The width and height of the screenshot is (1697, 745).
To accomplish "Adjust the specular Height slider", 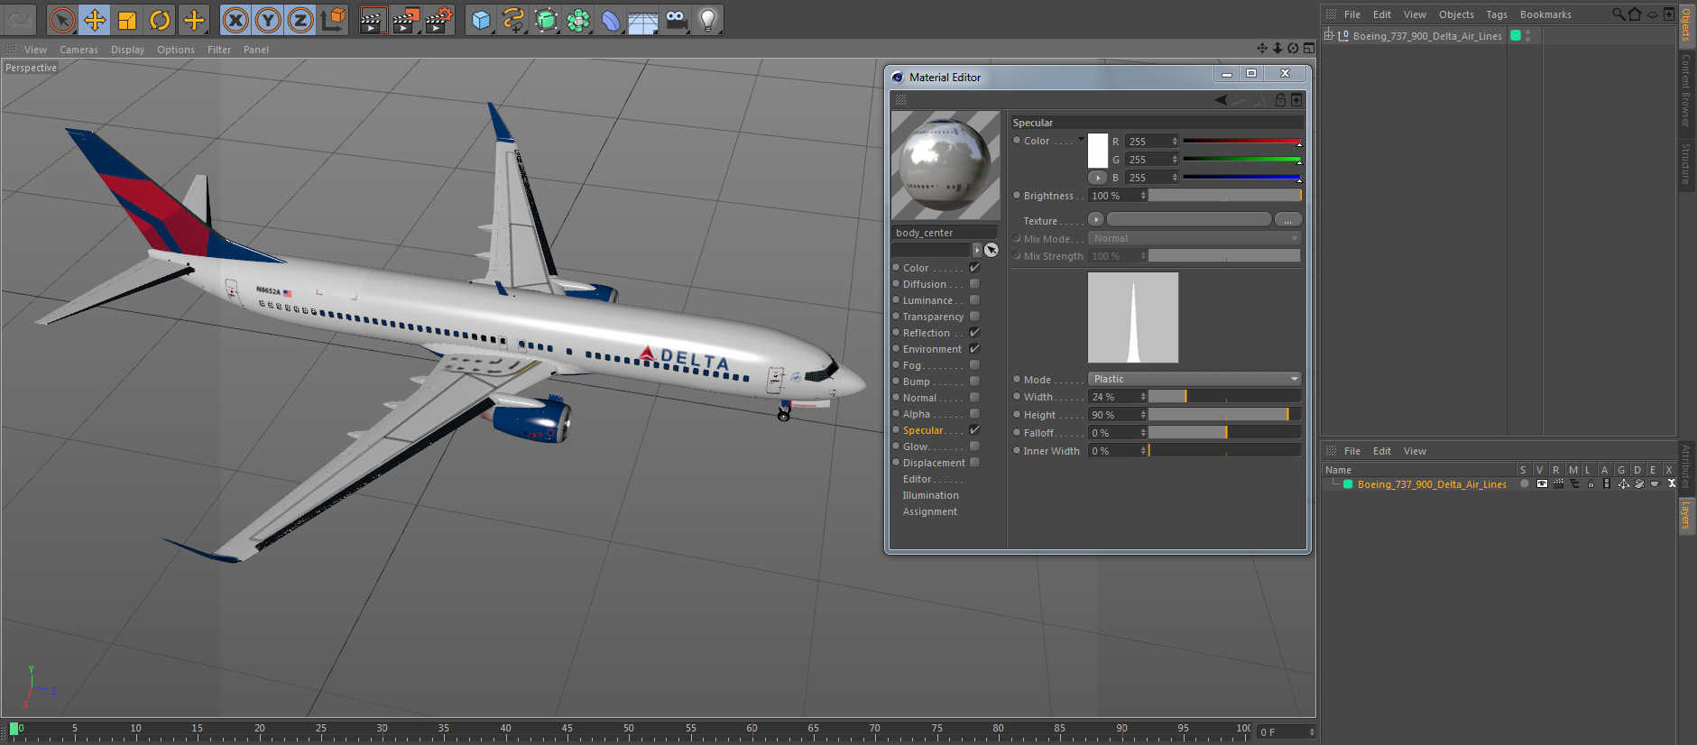I will pos(1224,415).
